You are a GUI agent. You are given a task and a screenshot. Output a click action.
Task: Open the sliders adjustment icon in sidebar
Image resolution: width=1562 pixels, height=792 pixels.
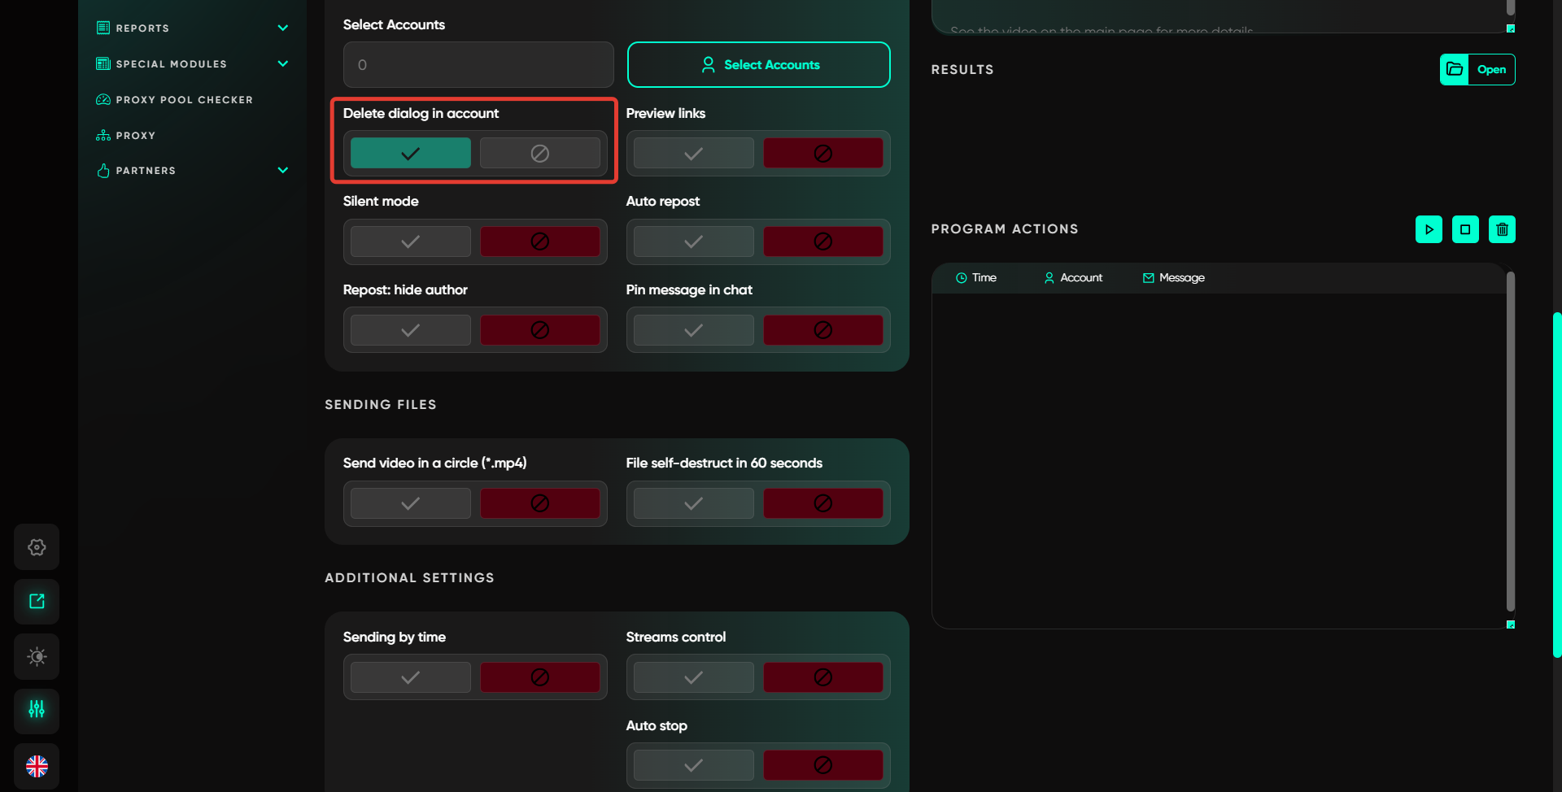[x=37, y=710]
